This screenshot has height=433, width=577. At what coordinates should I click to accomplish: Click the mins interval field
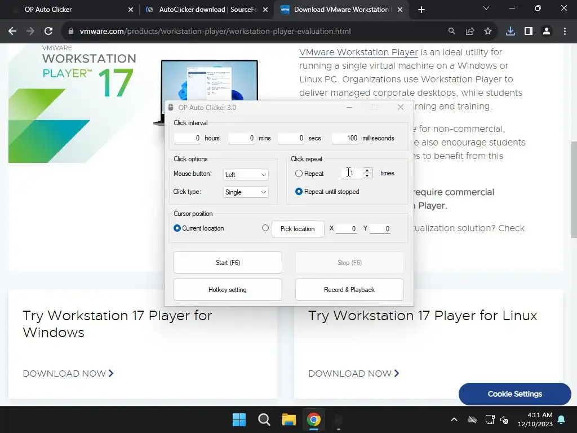tap(241, 138)
